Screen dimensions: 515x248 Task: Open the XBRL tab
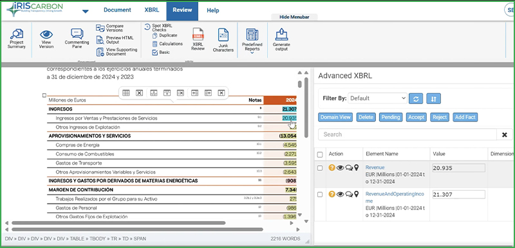tap(152, 10)
